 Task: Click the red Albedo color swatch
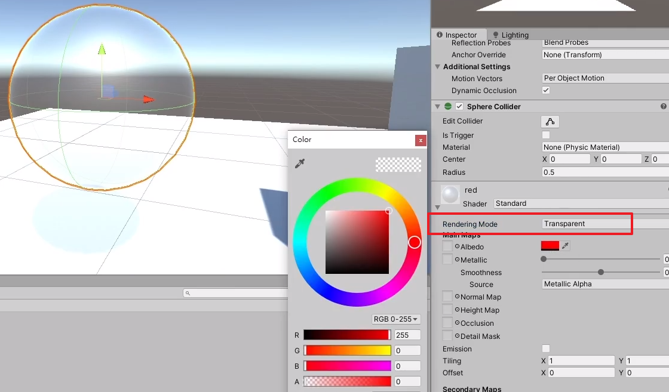551,245
